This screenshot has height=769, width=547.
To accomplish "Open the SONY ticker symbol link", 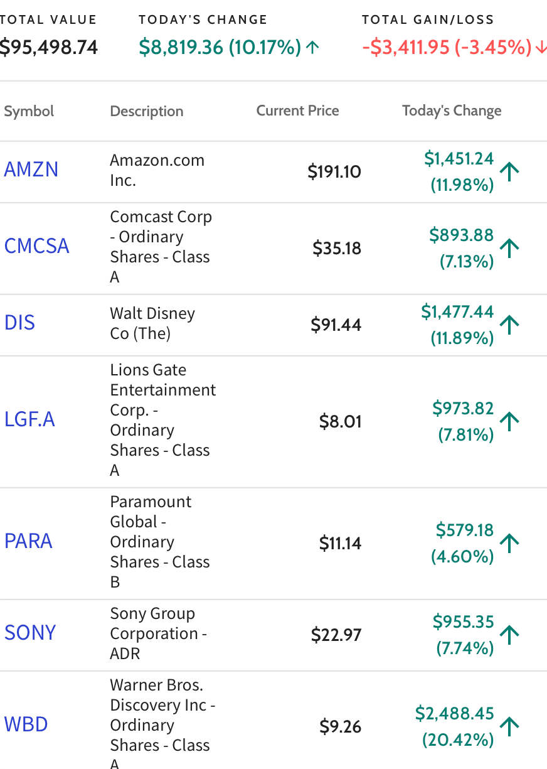I will point(30,633).
